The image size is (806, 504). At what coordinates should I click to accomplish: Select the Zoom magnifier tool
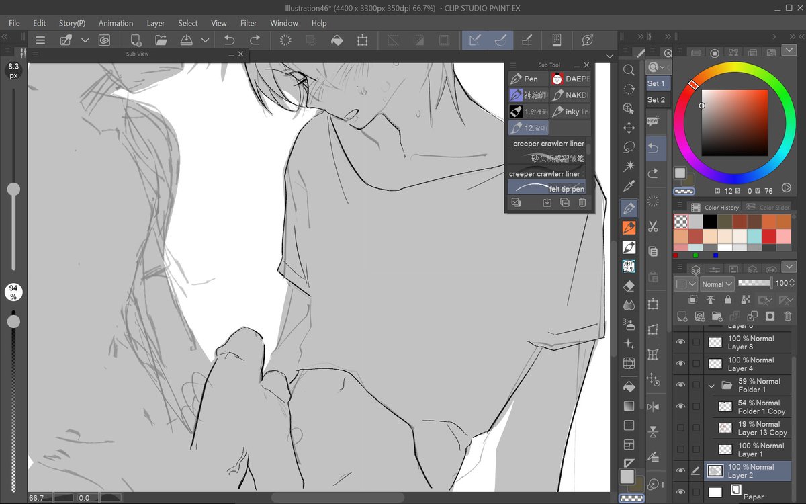coord(629,70)
